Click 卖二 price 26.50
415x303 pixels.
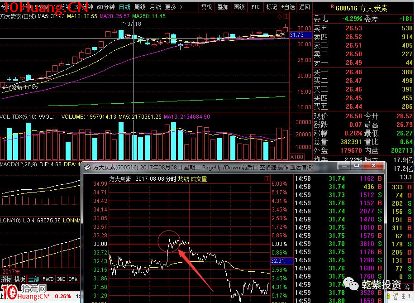(x=353, y=54)
